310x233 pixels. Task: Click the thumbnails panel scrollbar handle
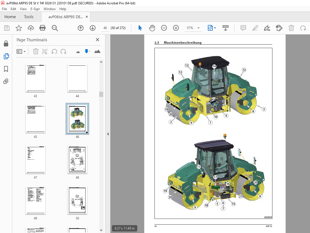101,94
